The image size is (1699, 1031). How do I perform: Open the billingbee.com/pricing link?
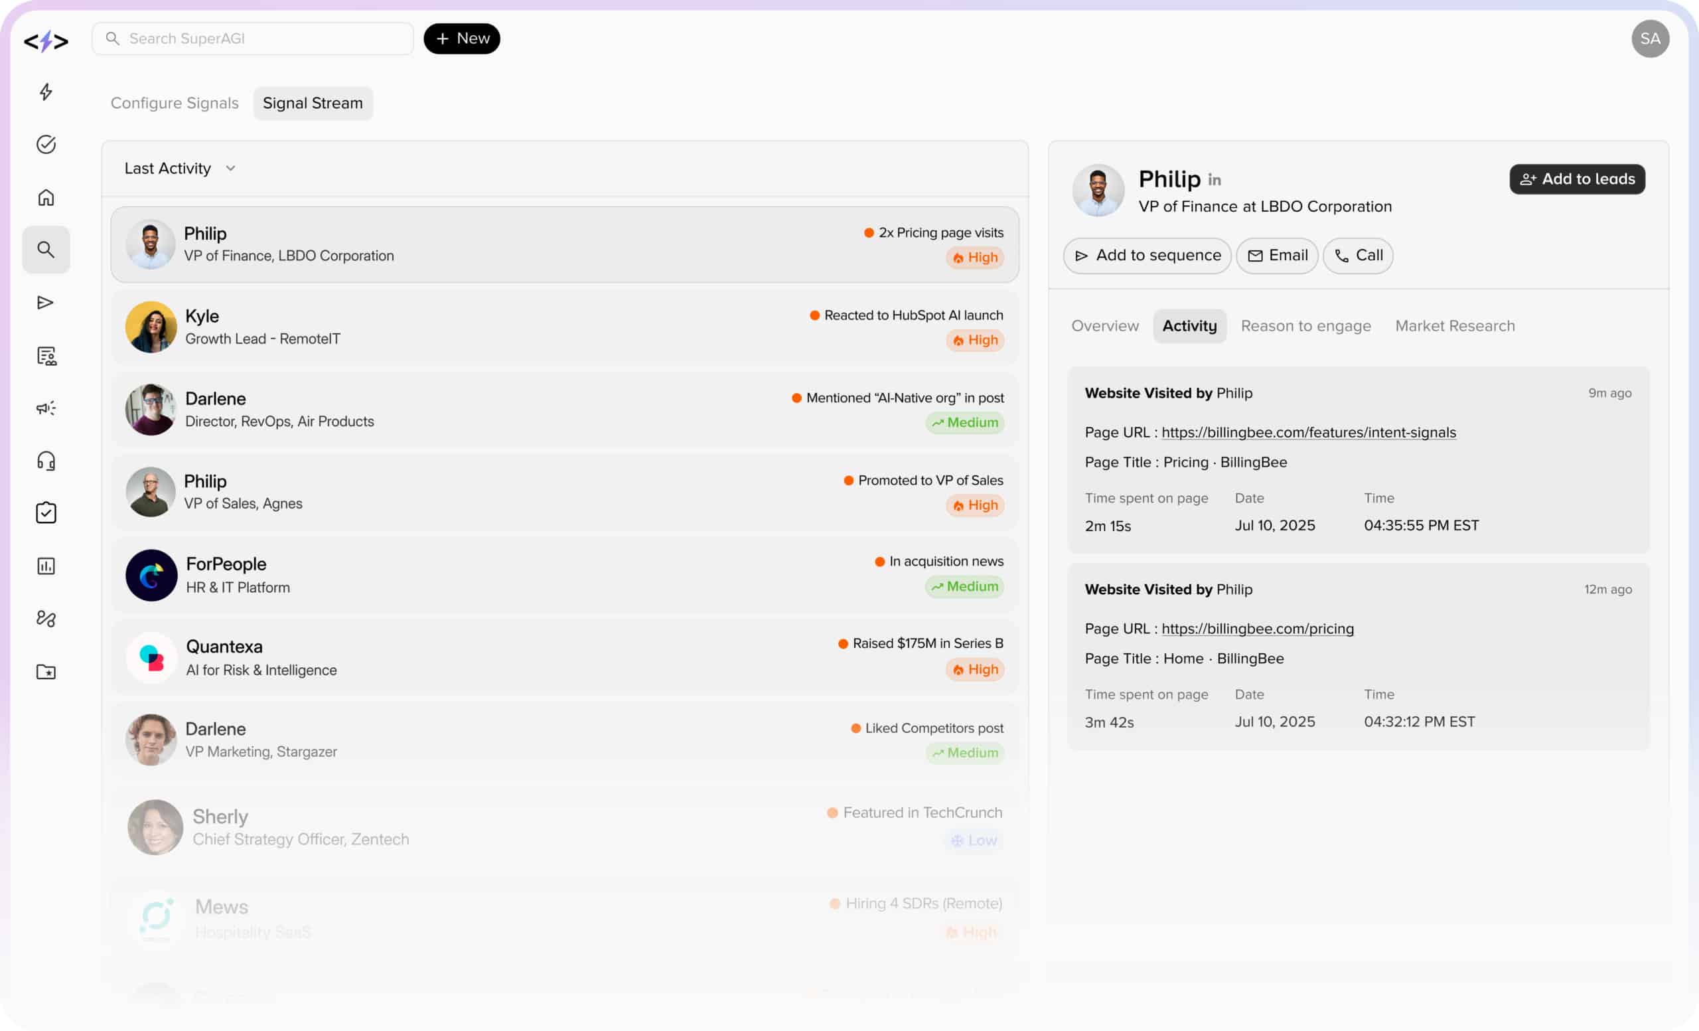1257,629
